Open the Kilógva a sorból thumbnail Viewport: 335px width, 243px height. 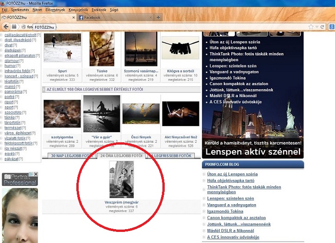pos(180,48)
